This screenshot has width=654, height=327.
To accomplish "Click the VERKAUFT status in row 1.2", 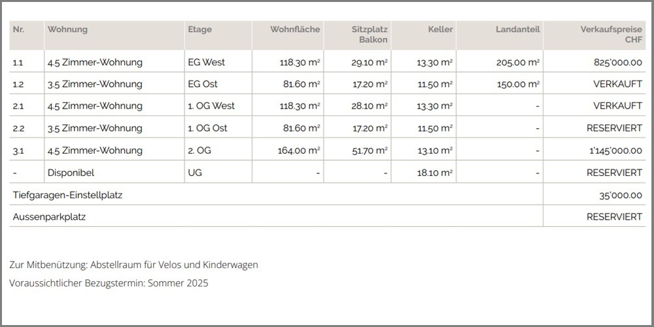I will pyautogui.click(x=617, y=84).
